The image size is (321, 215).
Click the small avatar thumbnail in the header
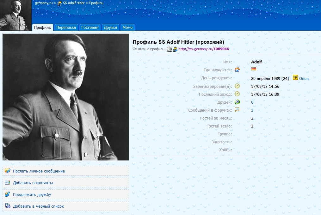(16, 15)
